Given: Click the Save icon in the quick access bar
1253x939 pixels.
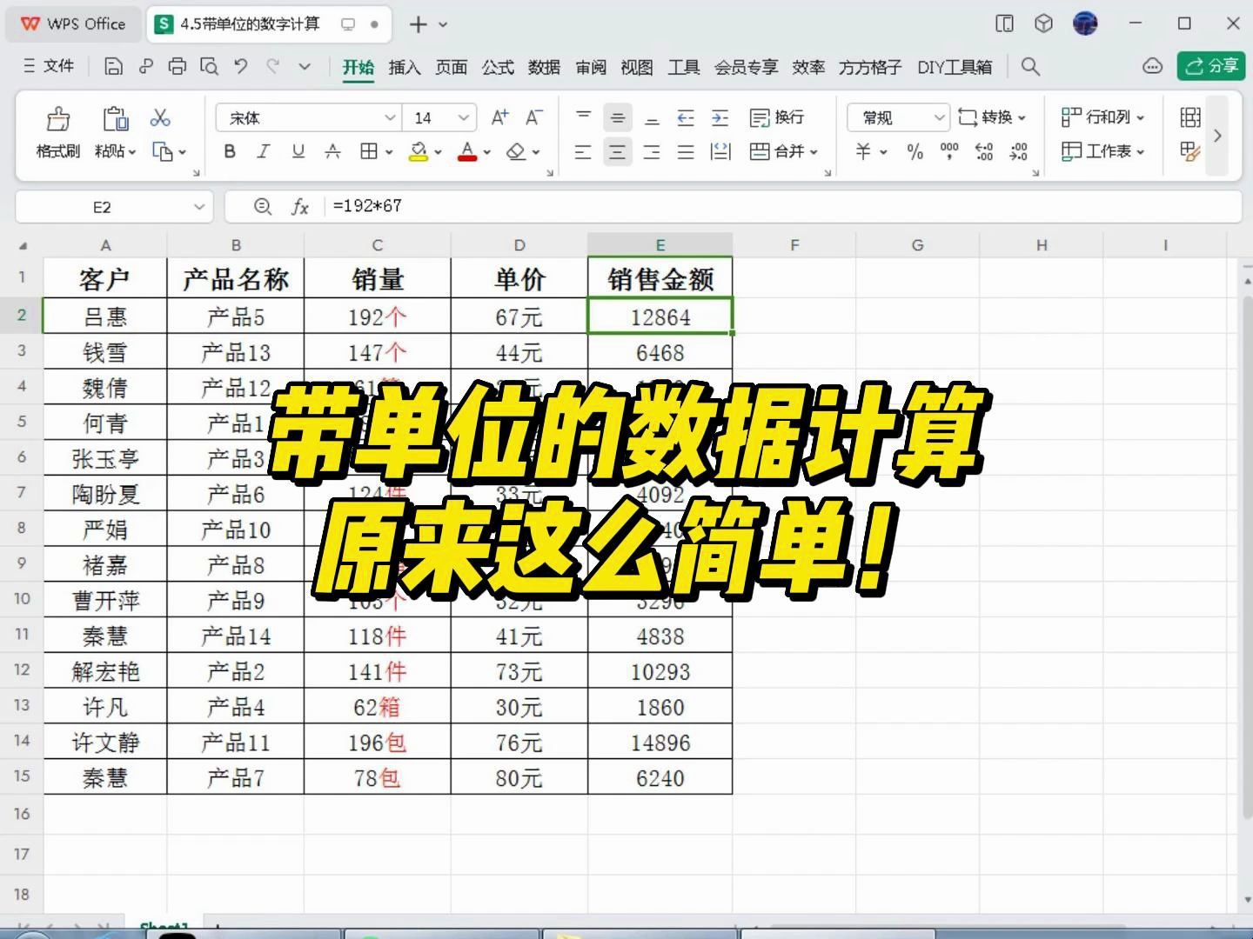Looking at the screenshot, I should pyautogui.click(x=113, y=66).
